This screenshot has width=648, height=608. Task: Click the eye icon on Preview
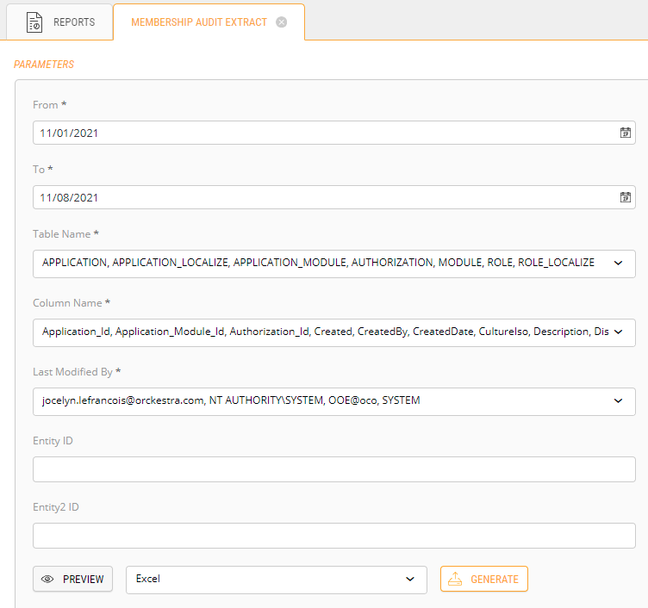[48, 580]
